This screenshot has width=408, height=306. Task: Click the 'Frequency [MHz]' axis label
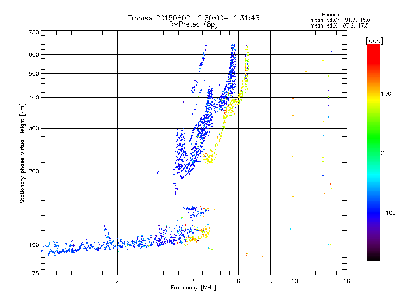click(x=193, y=288)
